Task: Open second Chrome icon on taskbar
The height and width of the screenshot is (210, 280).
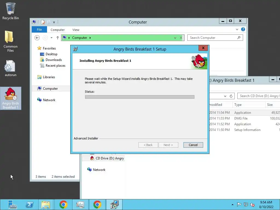Action: [97, 205]
